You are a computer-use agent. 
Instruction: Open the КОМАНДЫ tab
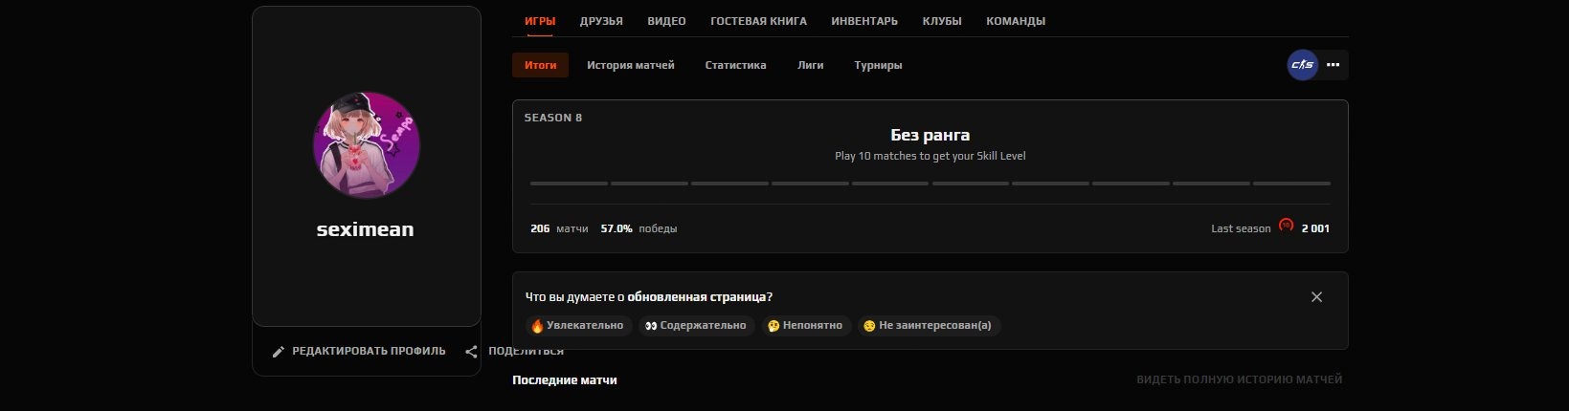[1016, 21]
